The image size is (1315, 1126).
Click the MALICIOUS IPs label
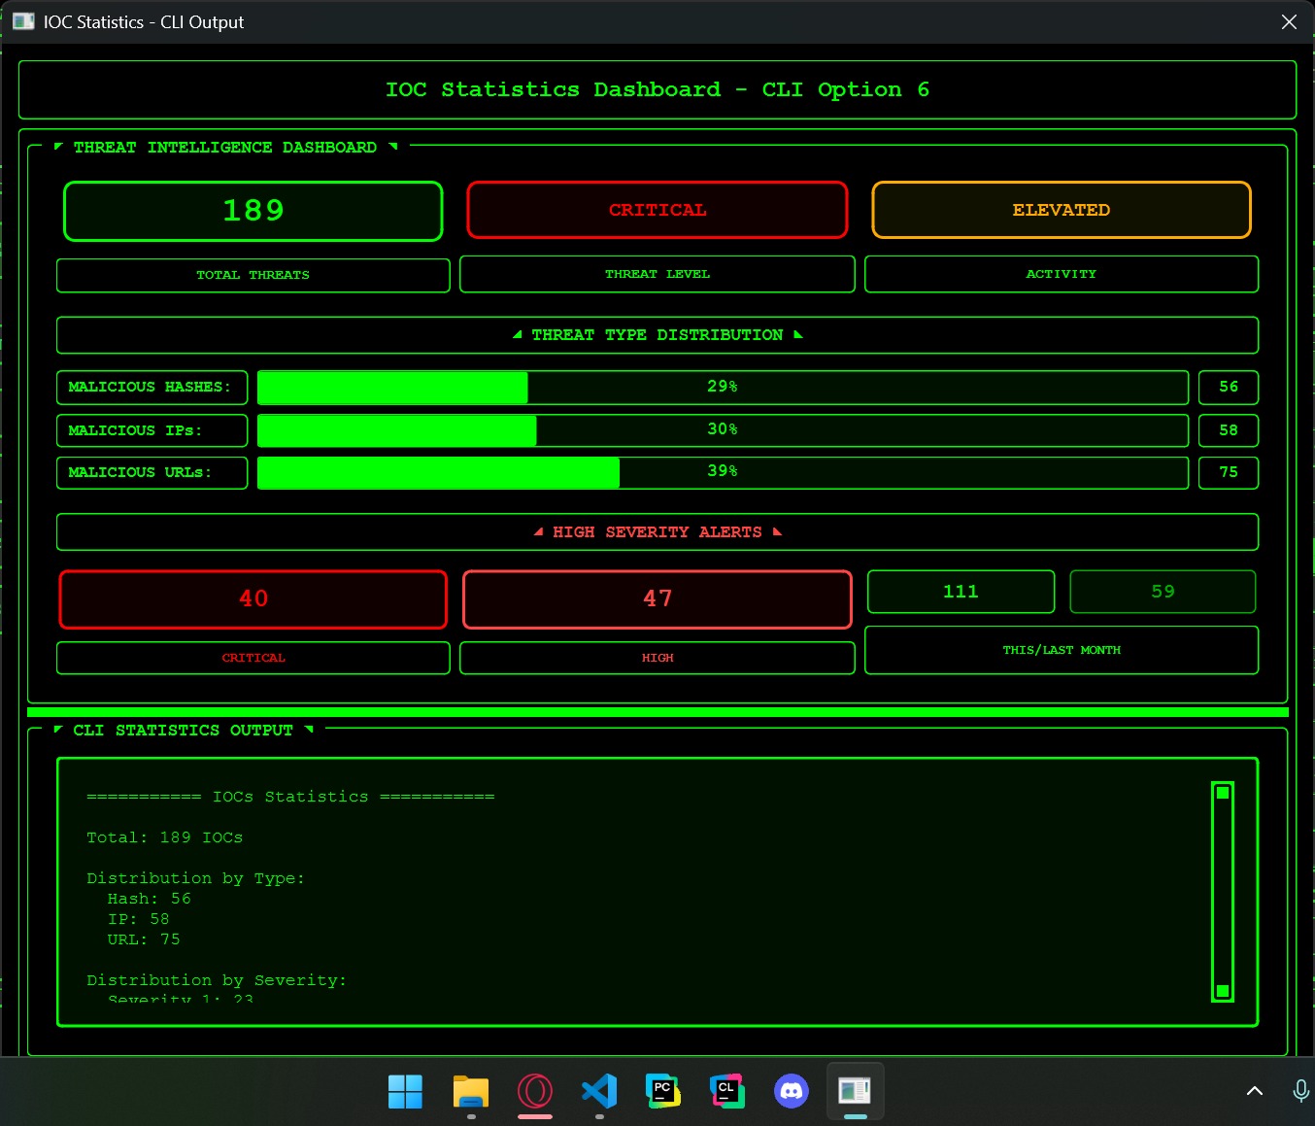pos(152,430)
